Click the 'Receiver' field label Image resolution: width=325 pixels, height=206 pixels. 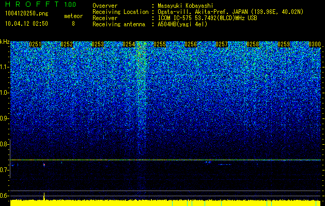click(x=105, y=18)
